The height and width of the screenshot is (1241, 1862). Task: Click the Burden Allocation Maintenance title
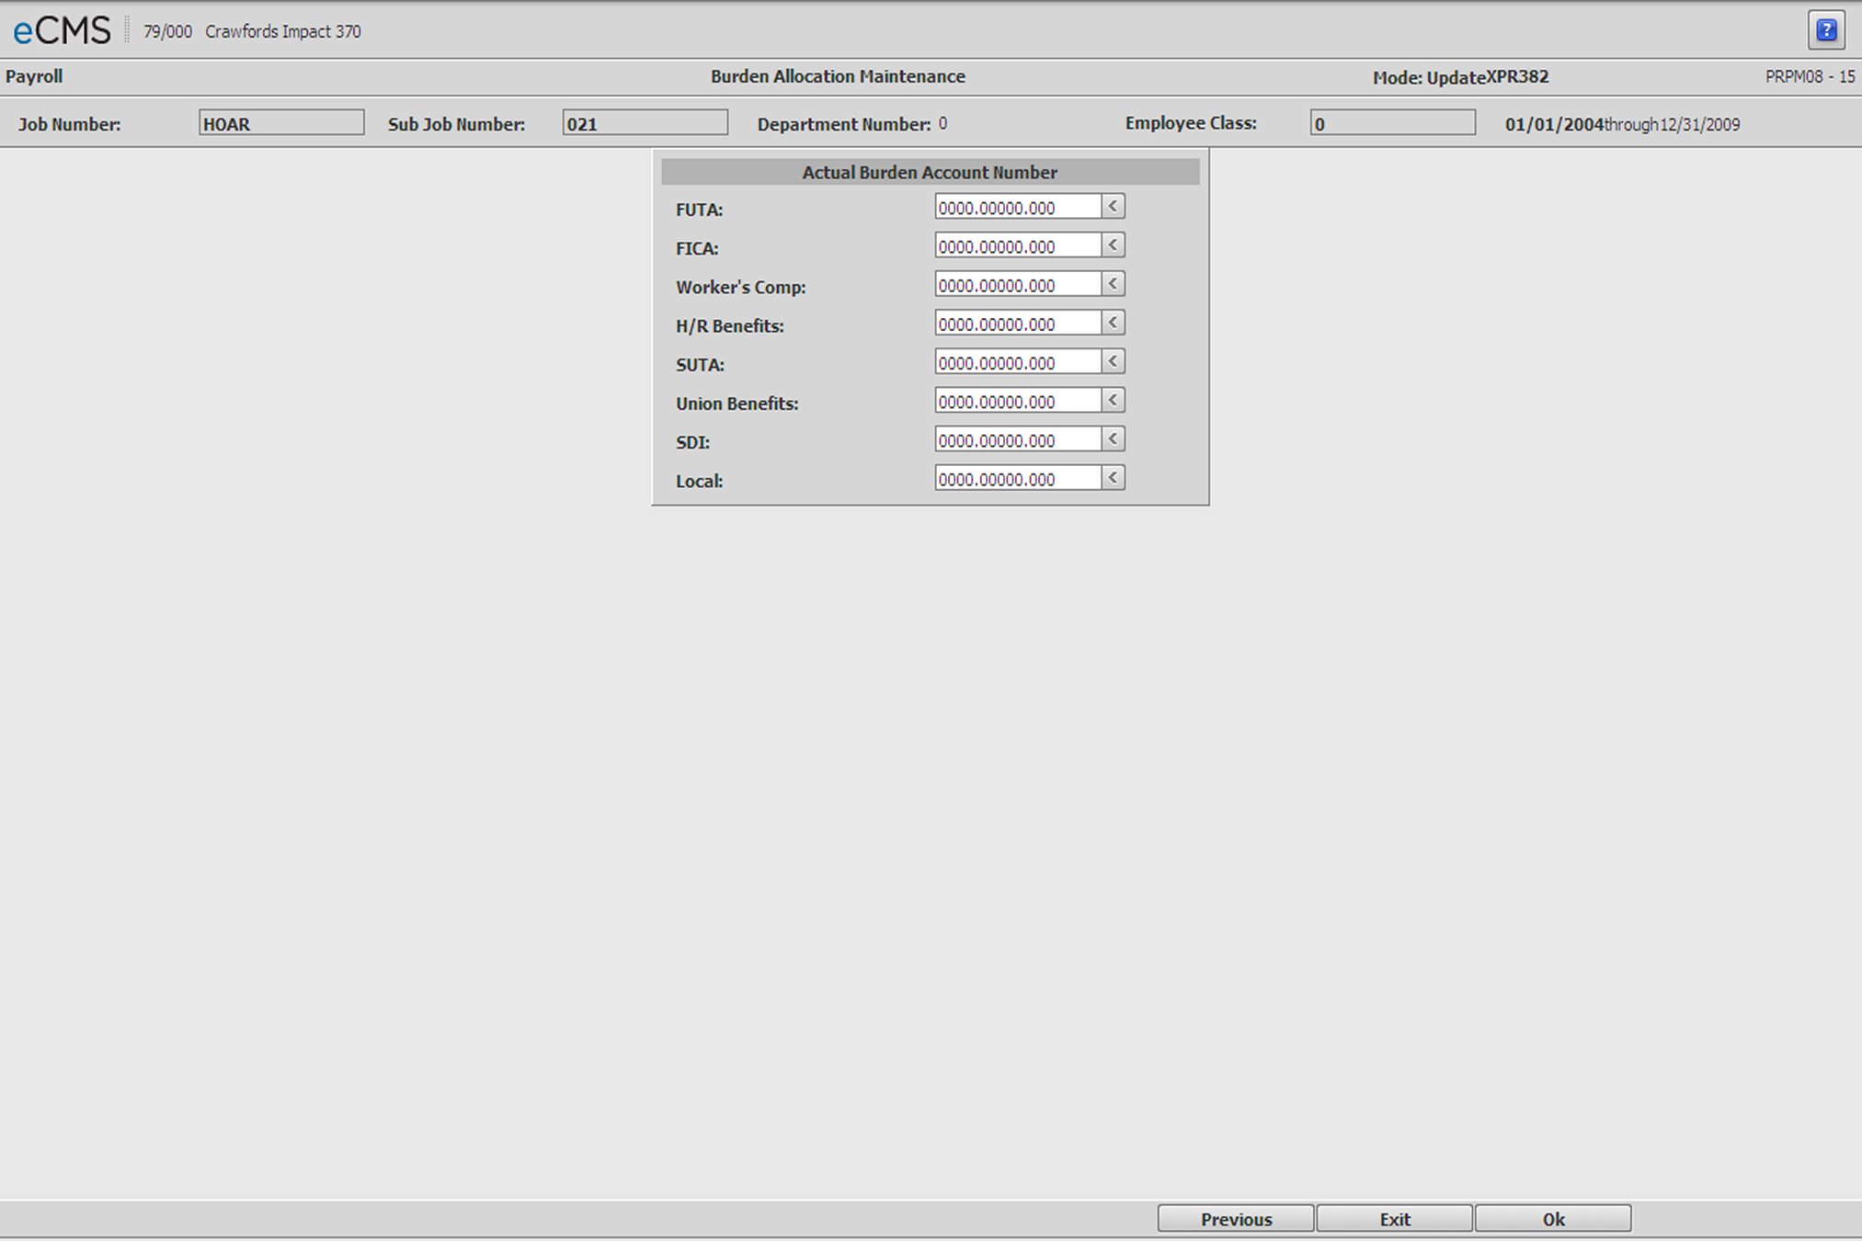(x=838, y=76)
